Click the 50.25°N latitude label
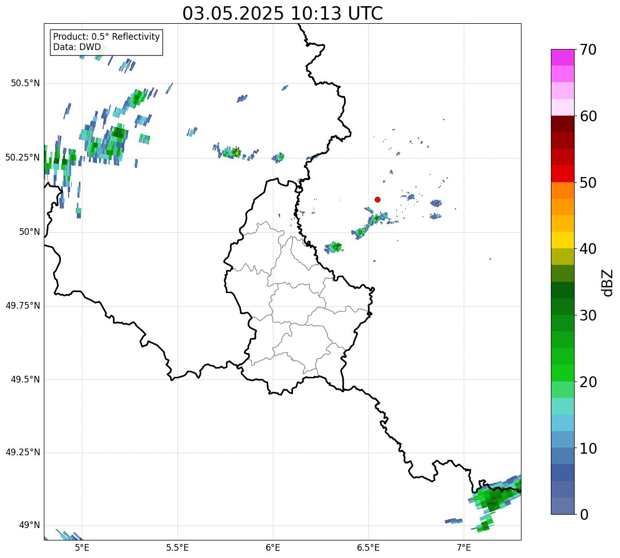Screen dimensions: 620x558 point(23,157)
